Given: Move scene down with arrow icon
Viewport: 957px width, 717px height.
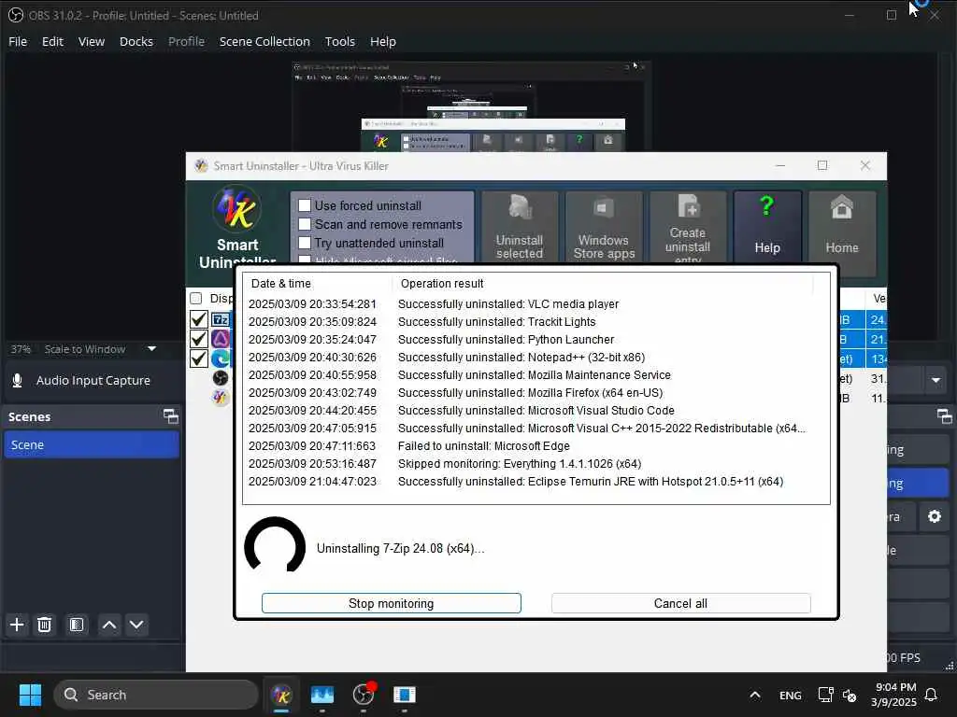Looking at the screenshot, I should [x=136, y=625].
